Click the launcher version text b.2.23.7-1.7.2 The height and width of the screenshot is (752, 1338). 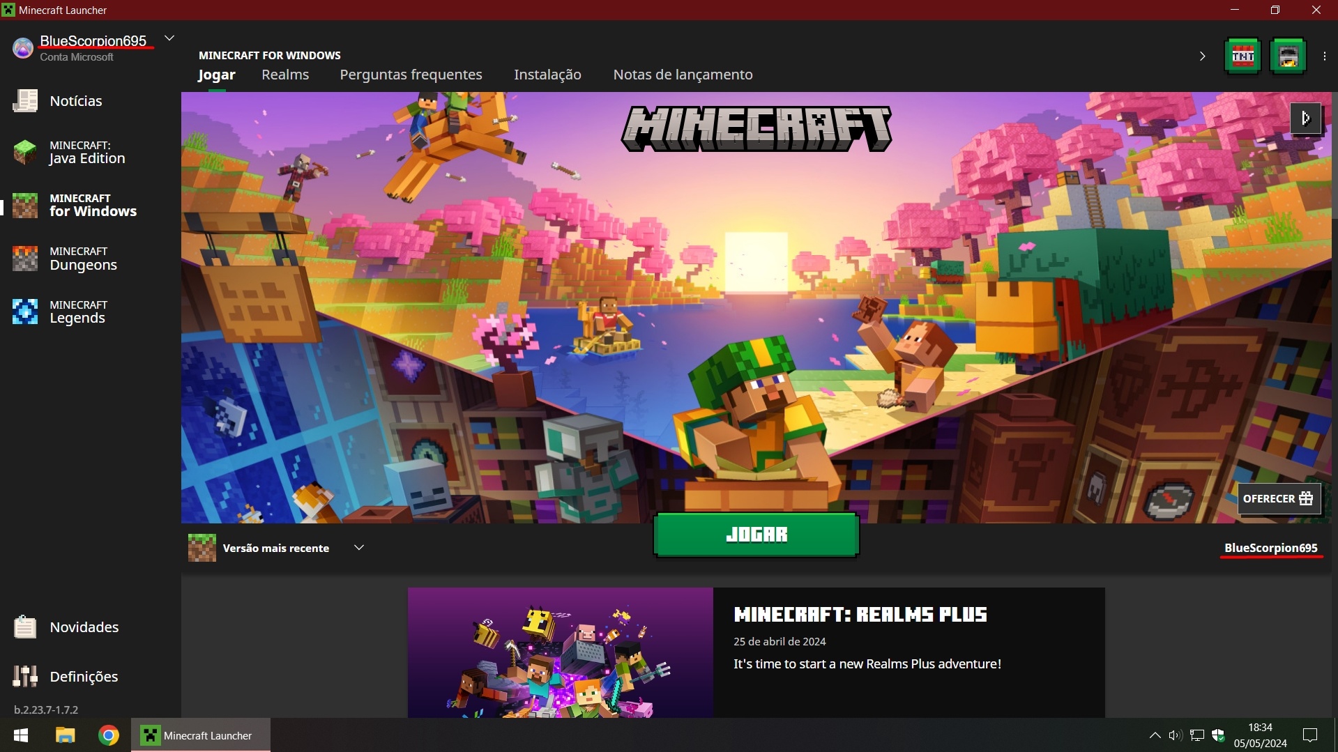[x=46, y=709]
